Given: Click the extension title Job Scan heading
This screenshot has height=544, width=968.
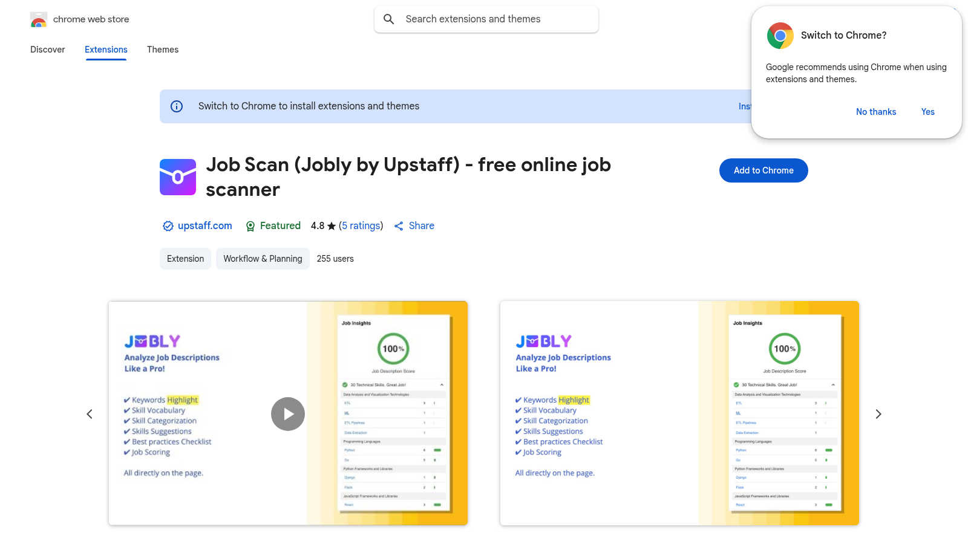Looking at the screenshot, I should click(408, 177).
